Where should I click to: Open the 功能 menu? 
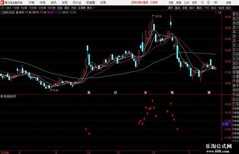(x=171, y=3)
